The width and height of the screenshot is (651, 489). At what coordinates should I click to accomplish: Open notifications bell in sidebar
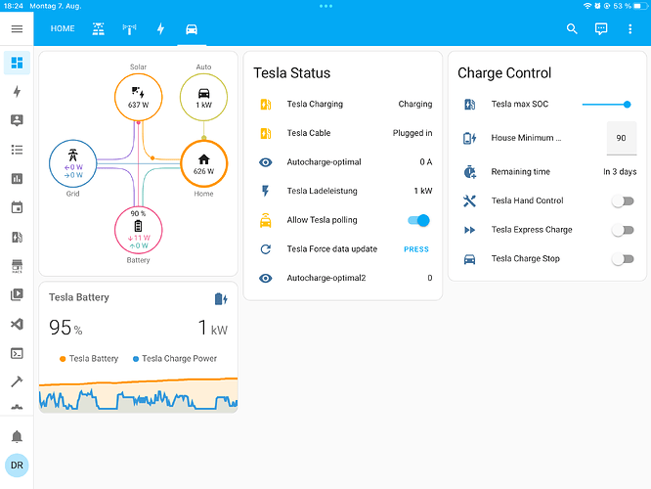point(17,436)
